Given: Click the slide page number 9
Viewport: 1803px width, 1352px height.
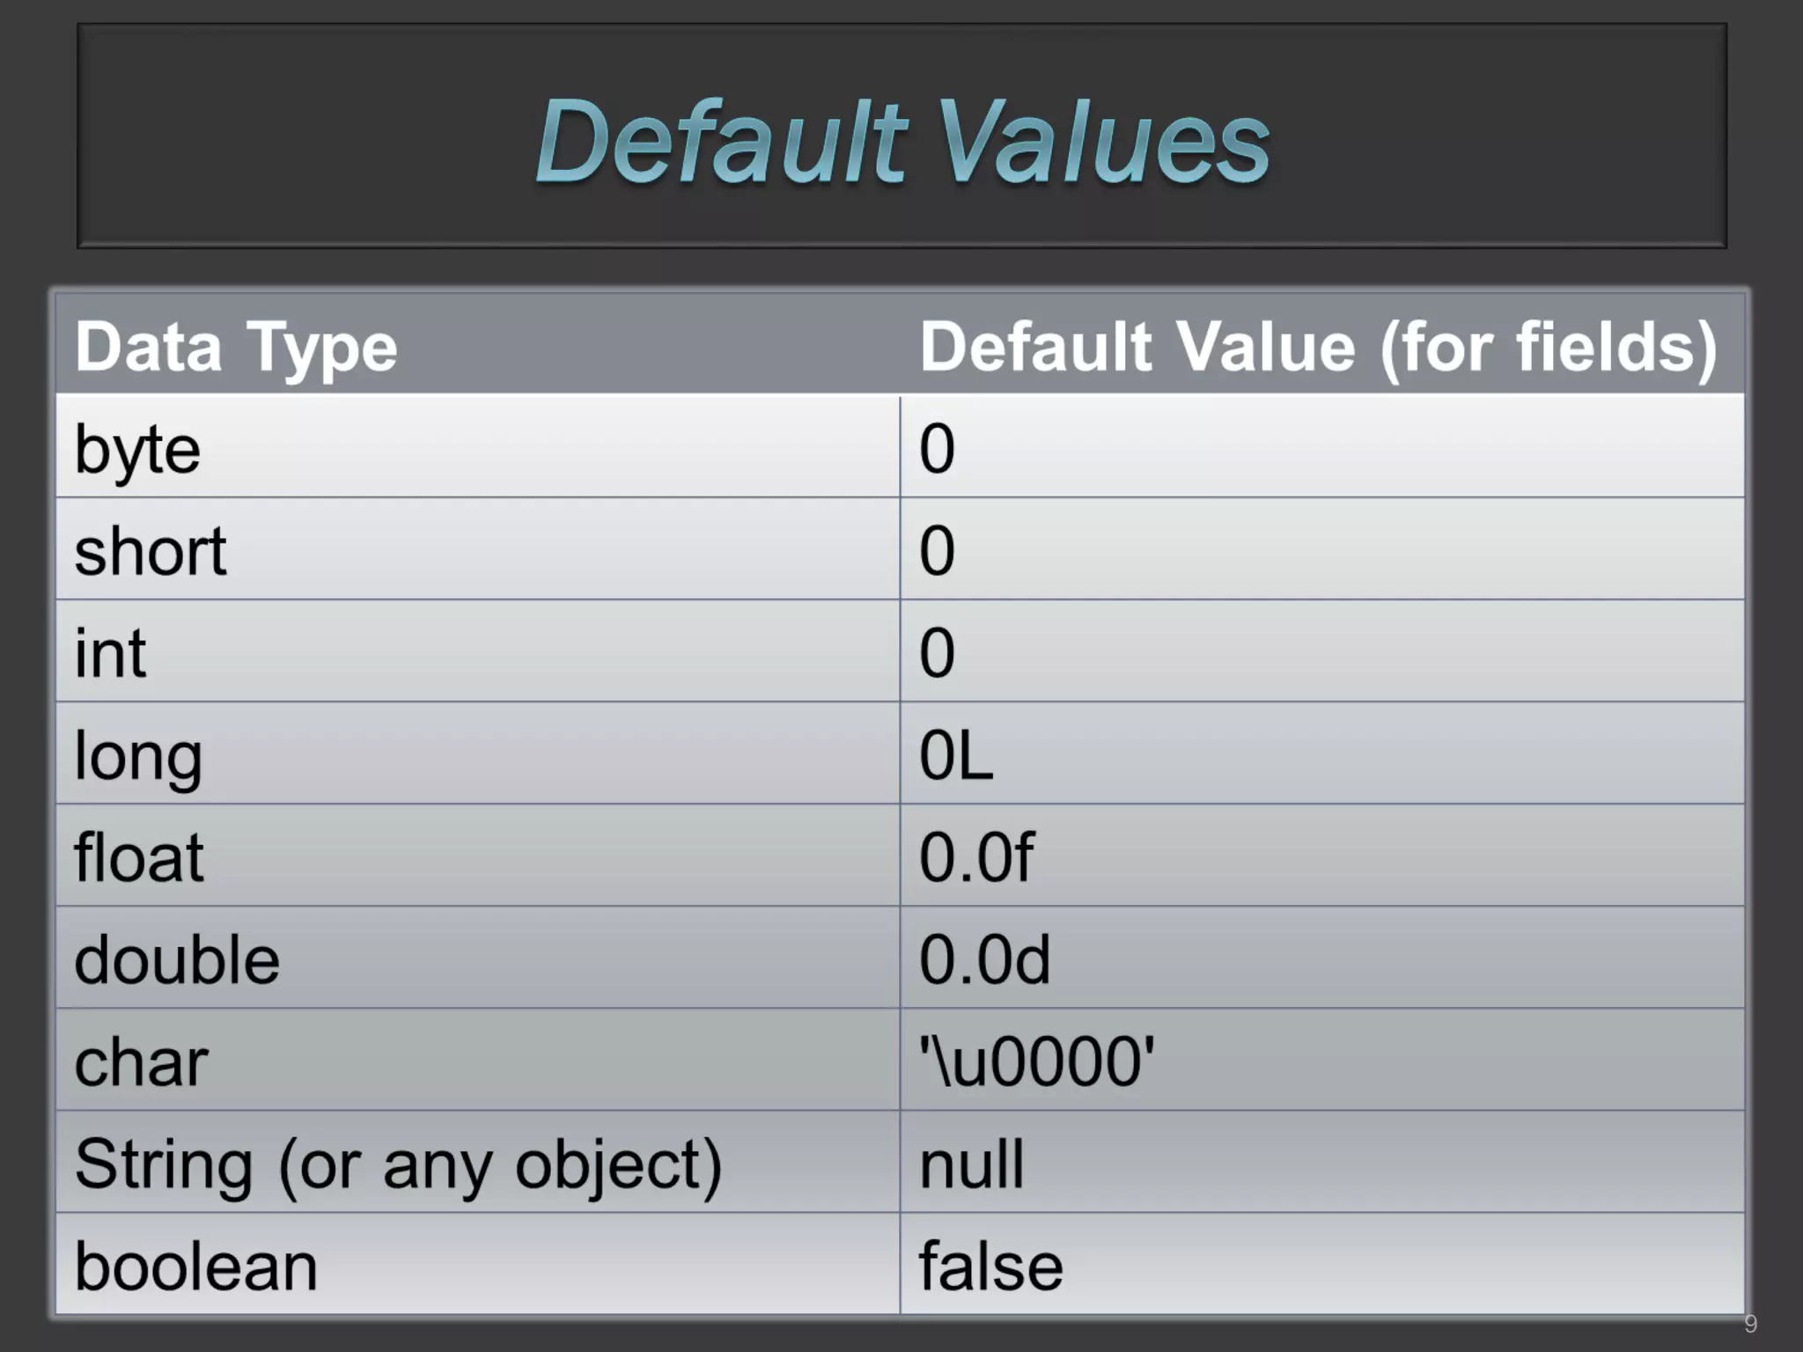Looking at the screenshot, I should pos(1750,1323).
